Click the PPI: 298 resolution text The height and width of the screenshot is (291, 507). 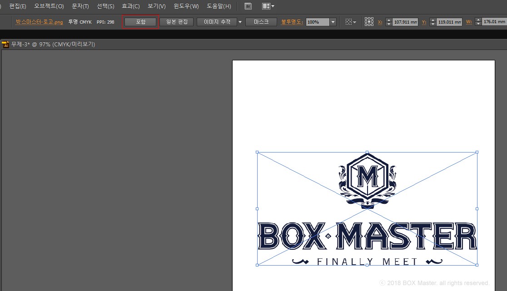click(105, 22)
